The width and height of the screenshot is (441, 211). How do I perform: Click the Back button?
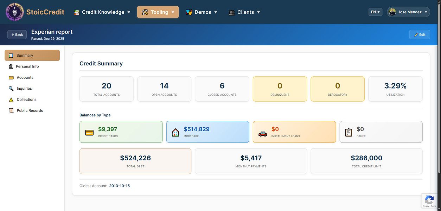[17, 34]
